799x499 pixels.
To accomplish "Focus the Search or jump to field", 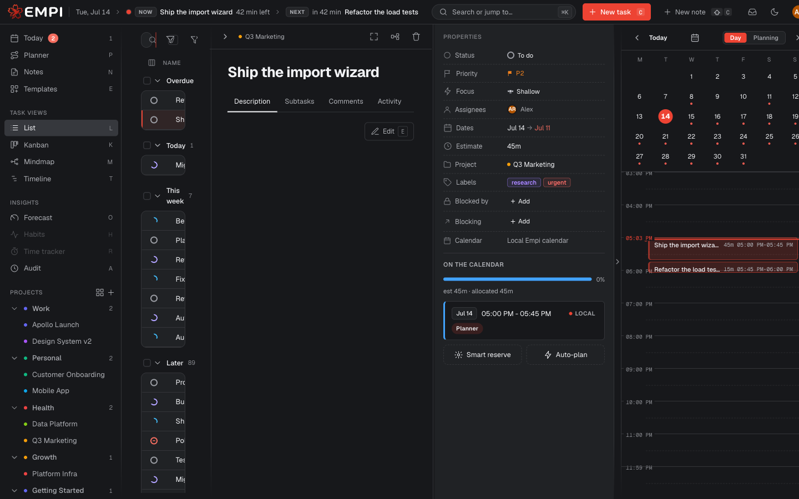I will point(503,12).
